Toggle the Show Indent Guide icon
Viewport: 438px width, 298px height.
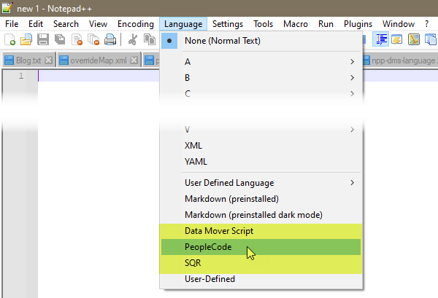(380, 39)
